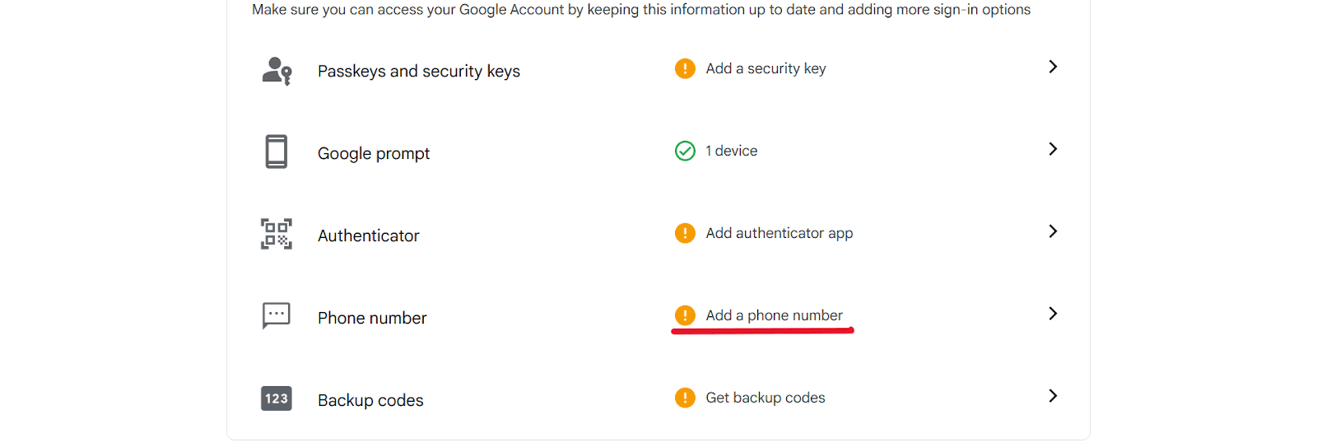1317x443 pixels.
Task: Select Add a security key text
Action: tap(766, 68)
